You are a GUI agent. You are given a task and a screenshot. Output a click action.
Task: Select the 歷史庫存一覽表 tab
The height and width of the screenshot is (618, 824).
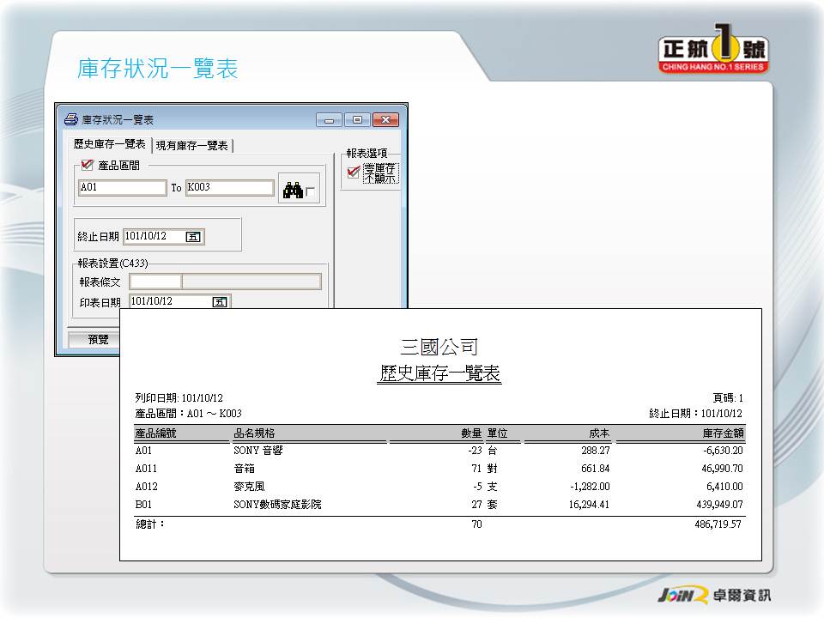(109, 145)
